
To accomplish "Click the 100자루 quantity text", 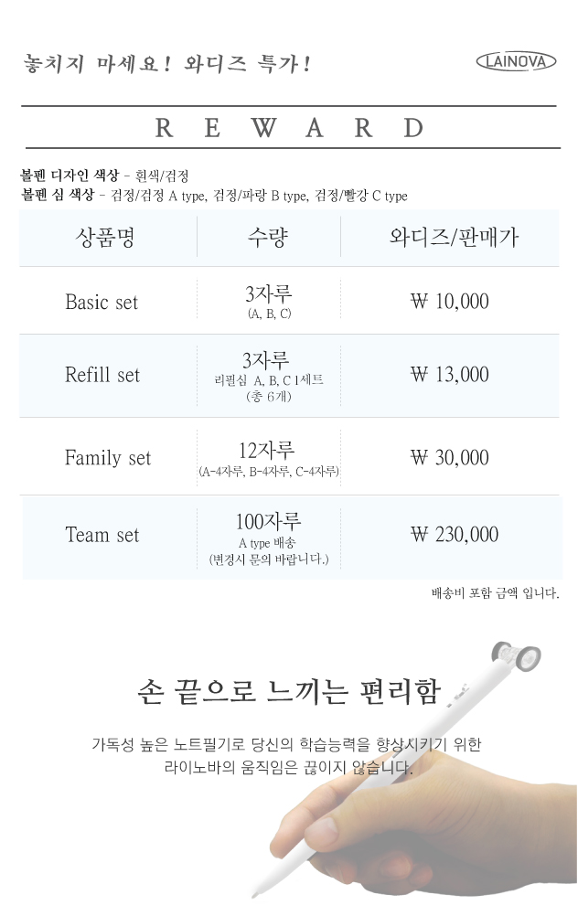I will [268, 521].
